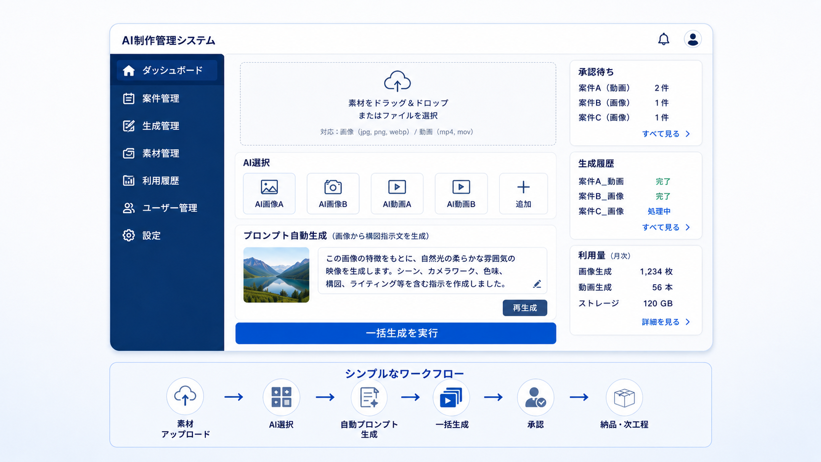Screen dimensions: 821x462
Task: Select 案件B_画像 完了 history row
Action: [625, 196]
